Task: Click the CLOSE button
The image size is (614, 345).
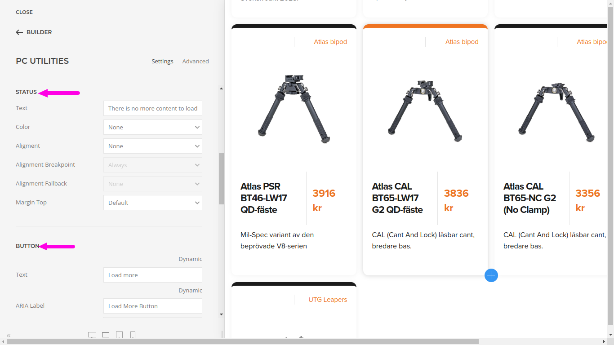Action: pos(24,12)
